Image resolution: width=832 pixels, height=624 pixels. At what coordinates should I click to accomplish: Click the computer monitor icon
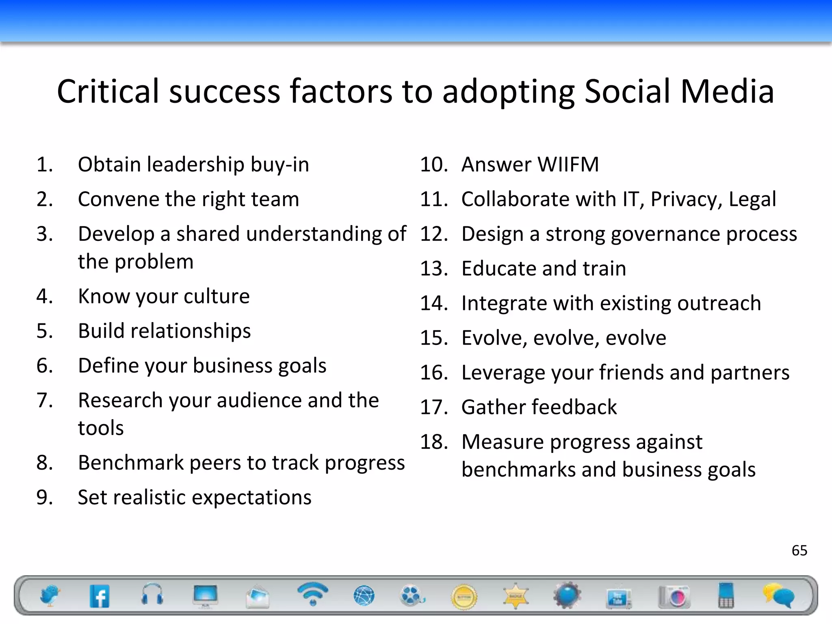(x=206, y=596)
